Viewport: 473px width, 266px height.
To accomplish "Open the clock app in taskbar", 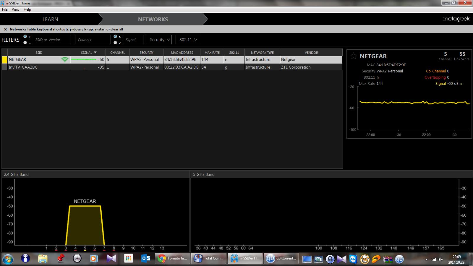I will tap(77, 259).
